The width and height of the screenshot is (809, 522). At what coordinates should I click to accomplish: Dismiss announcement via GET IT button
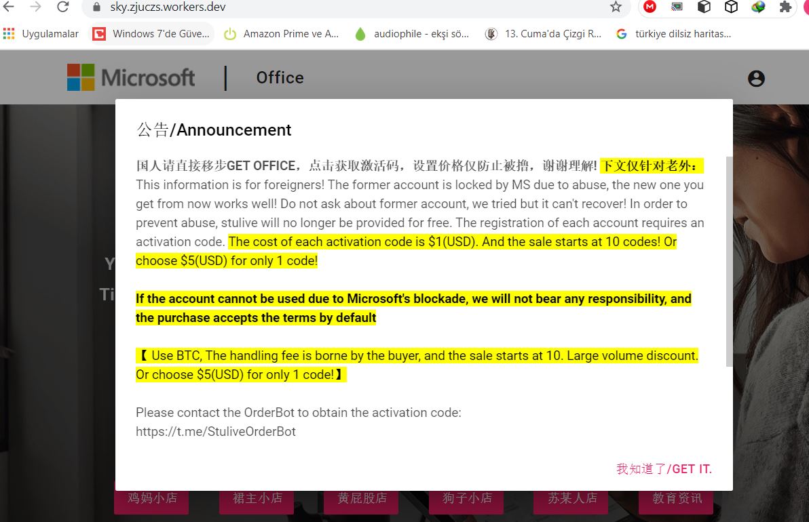click(x=664, y=469)
